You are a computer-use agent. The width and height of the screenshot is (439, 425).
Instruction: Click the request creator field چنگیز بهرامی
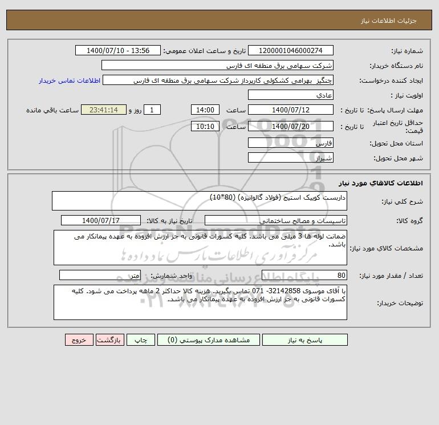click(218, 80)
